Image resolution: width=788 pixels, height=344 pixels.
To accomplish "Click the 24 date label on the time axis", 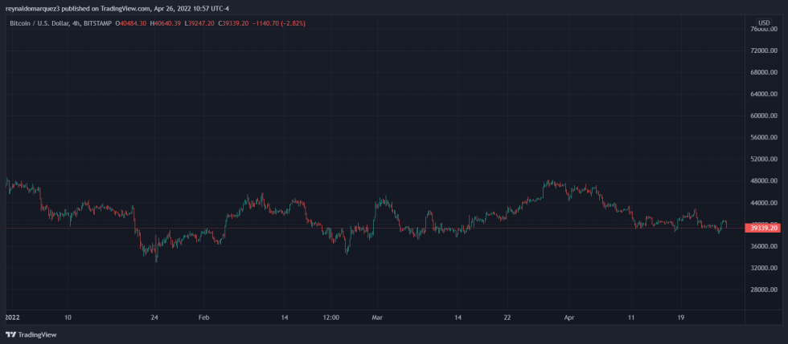I will tap(154, 318).
